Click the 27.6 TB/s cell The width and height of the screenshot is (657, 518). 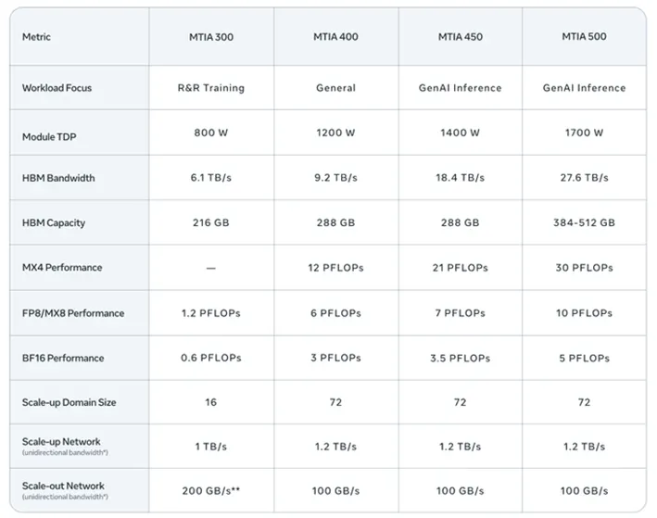pos(585,178)
